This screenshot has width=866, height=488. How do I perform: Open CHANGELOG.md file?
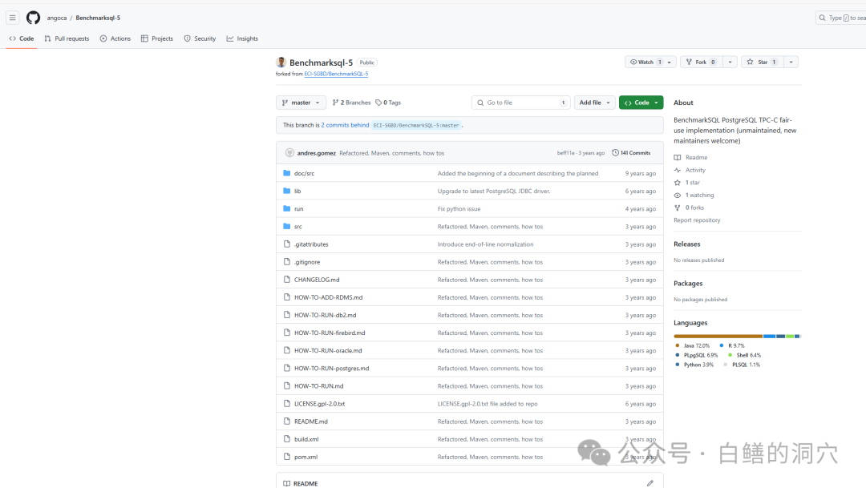[317, 280]
